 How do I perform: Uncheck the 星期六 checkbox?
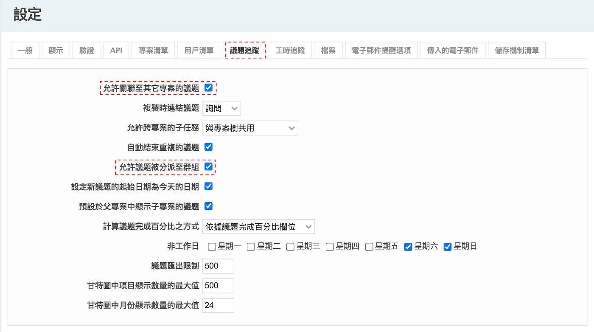coord(408,247)
